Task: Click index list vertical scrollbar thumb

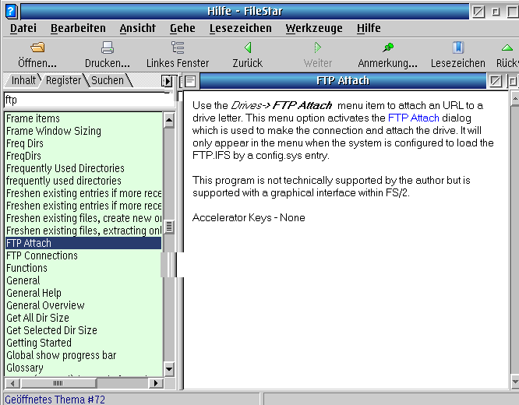Action: (x=169, y=227)
